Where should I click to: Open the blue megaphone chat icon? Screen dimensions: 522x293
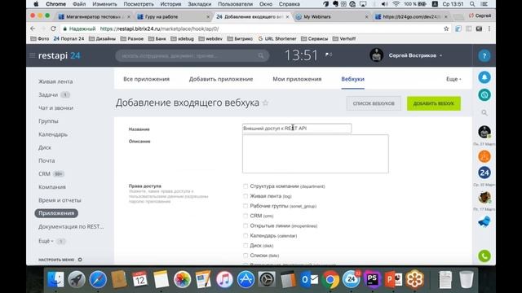click(x=484, y=221)
